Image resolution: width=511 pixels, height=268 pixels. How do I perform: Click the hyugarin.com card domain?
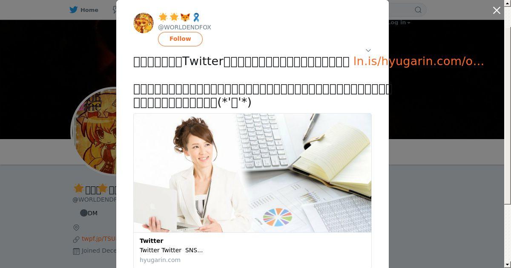(160, 260)
